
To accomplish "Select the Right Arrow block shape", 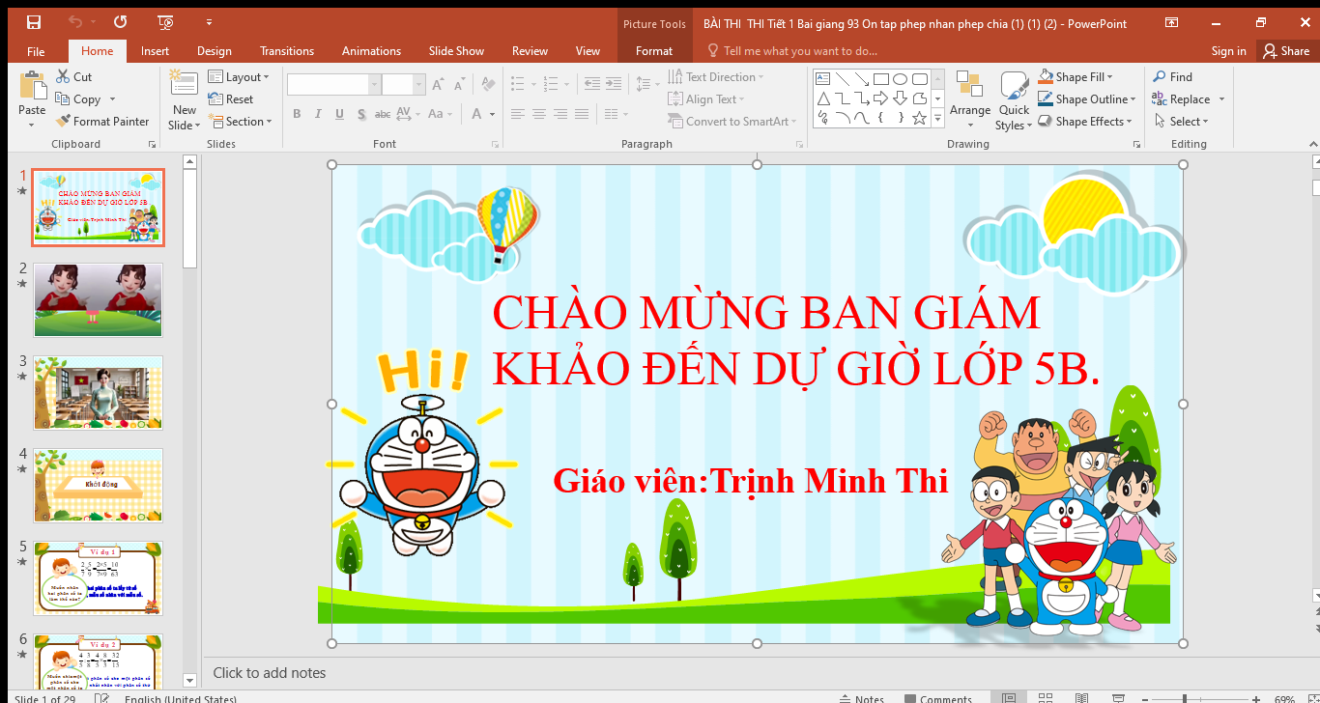I will click(881, 98).
